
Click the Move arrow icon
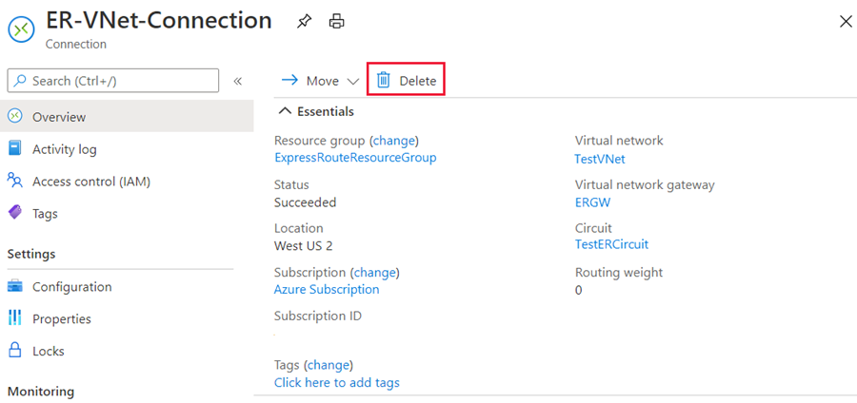click(290, 81)
